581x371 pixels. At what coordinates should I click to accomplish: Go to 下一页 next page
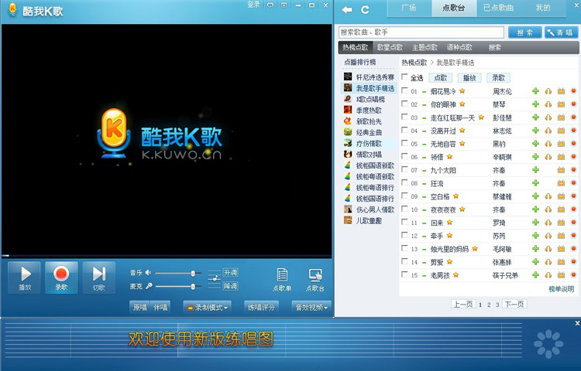point(514,305)
